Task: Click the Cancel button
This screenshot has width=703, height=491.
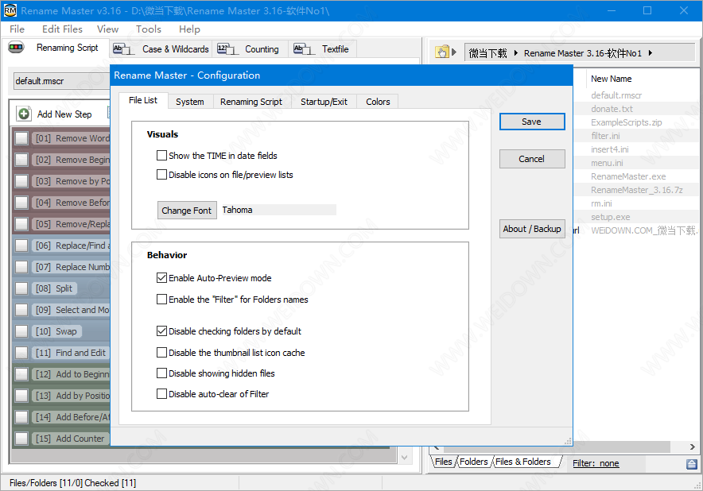Action: click(x=532, y=159)
